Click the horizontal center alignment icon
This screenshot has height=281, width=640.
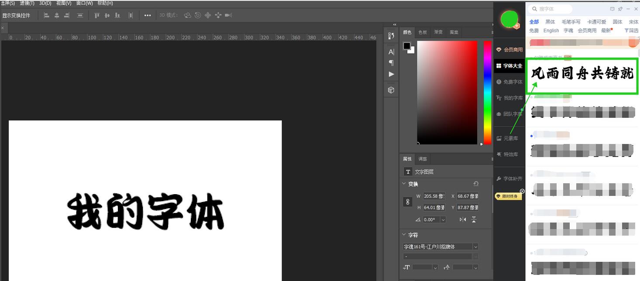pos(57,15)
